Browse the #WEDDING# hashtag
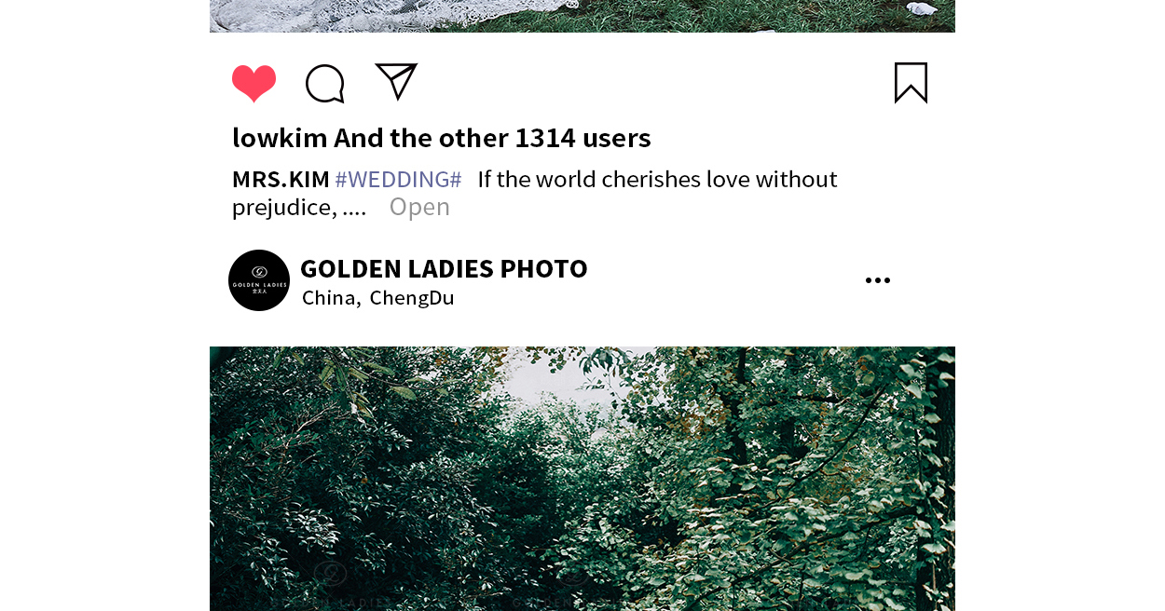 (x=398, y=179)
